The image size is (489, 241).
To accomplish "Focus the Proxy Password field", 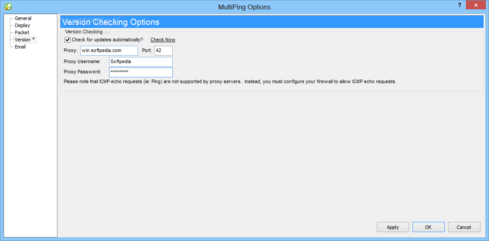I will 141,72.
